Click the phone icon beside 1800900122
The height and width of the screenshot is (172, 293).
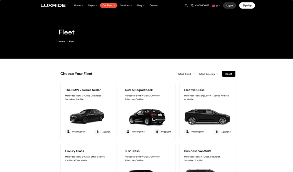[192, 6]
